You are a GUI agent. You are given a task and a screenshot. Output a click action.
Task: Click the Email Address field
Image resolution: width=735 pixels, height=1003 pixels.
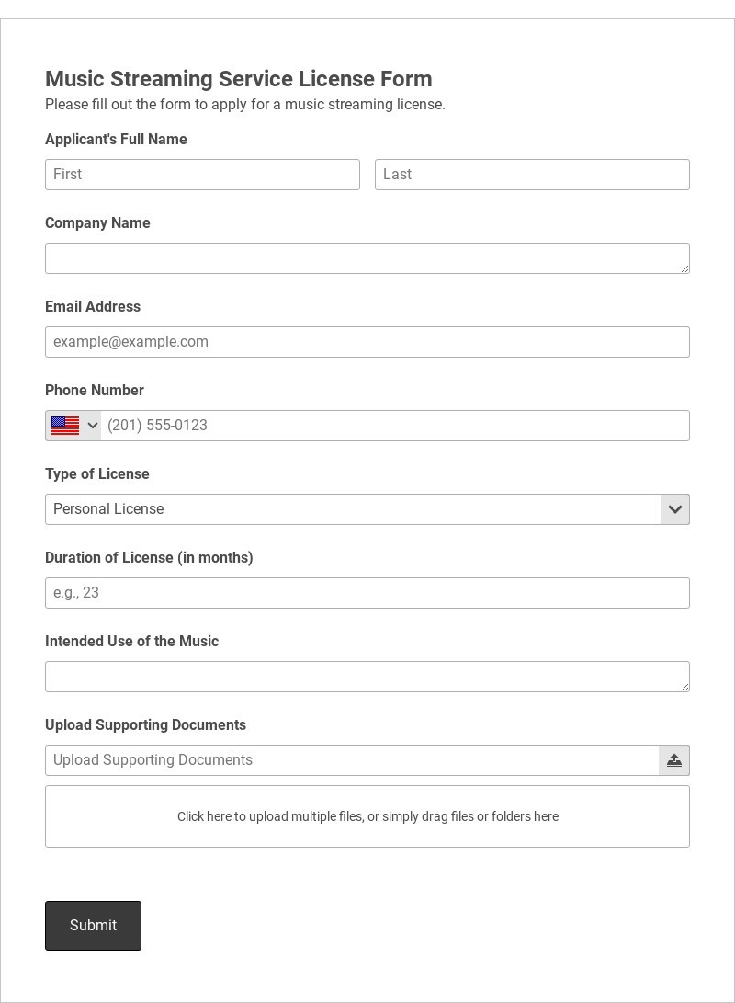tap(367, 342)
